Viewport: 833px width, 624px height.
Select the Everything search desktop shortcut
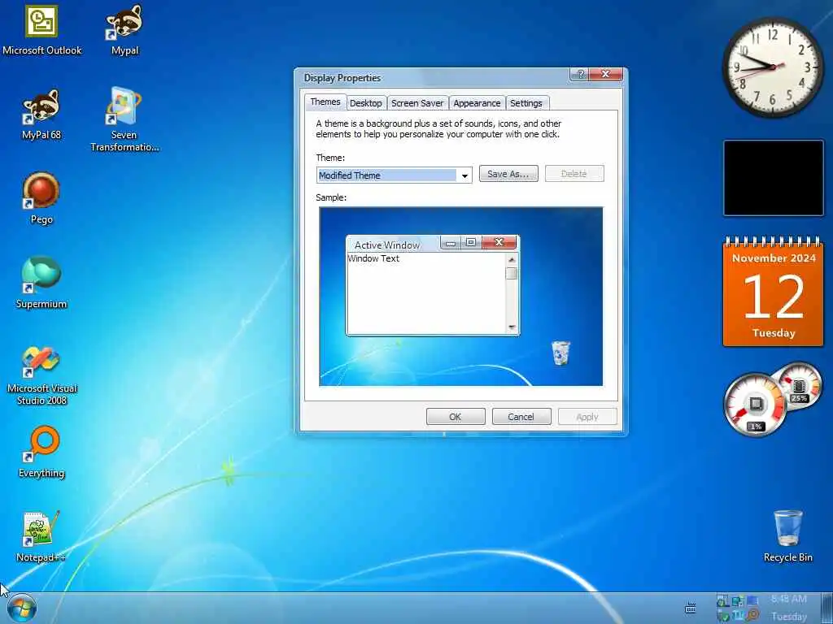pos(41,452)
